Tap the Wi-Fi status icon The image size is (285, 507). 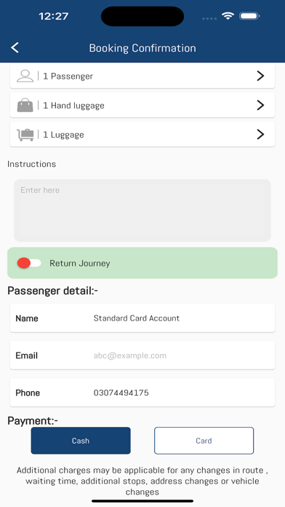[x=228, y=16]
